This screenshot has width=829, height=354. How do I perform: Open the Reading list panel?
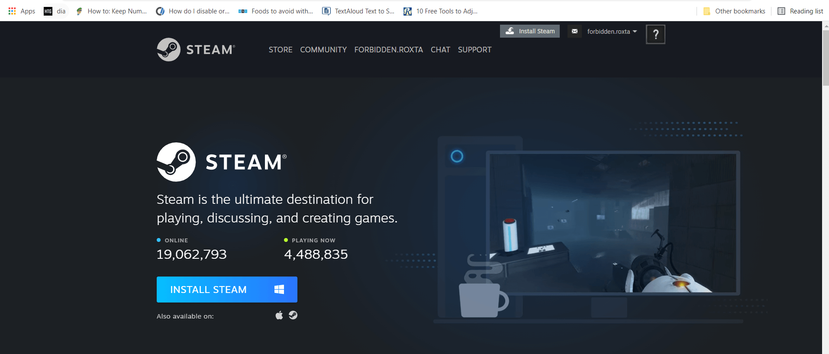coord(800,11)
